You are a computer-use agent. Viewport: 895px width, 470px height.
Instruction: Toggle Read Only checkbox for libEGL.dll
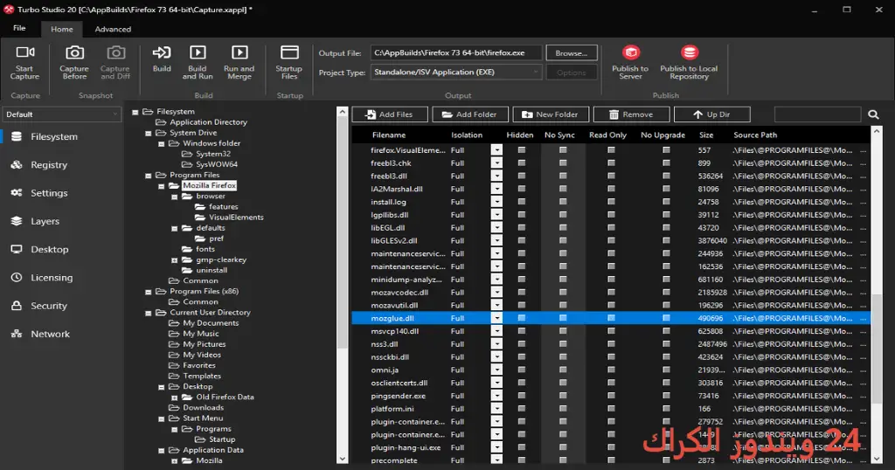point(611,228)
